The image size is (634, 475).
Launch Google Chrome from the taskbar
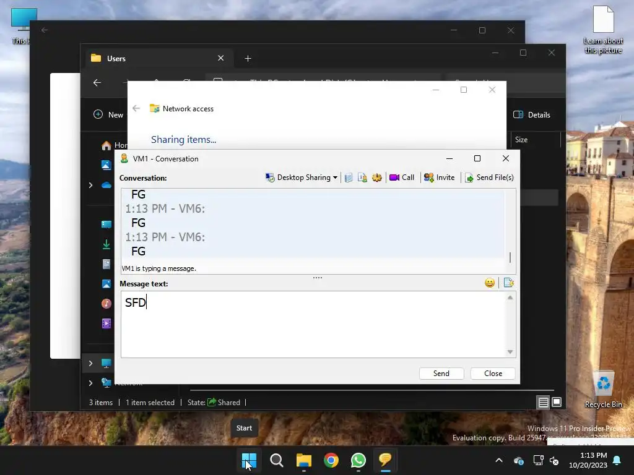[x=331, y=460]
